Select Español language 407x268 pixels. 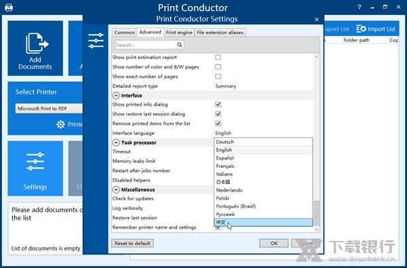coord(263,158)
